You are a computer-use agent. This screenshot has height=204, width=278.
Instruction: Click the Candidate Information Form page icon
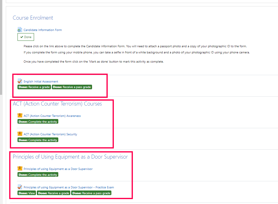pos(20,29)
